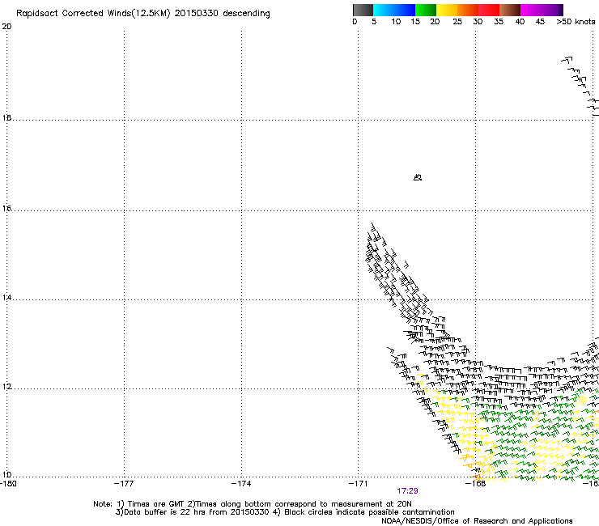Click the yellow 20–25 knots color segment
Screen dimensions: 599x526
447,10
